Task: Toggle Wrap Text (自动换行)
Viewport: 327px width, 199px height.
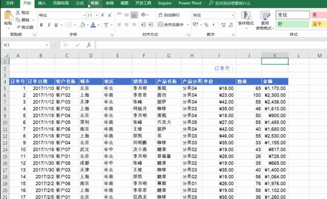Action: (169, 15)
